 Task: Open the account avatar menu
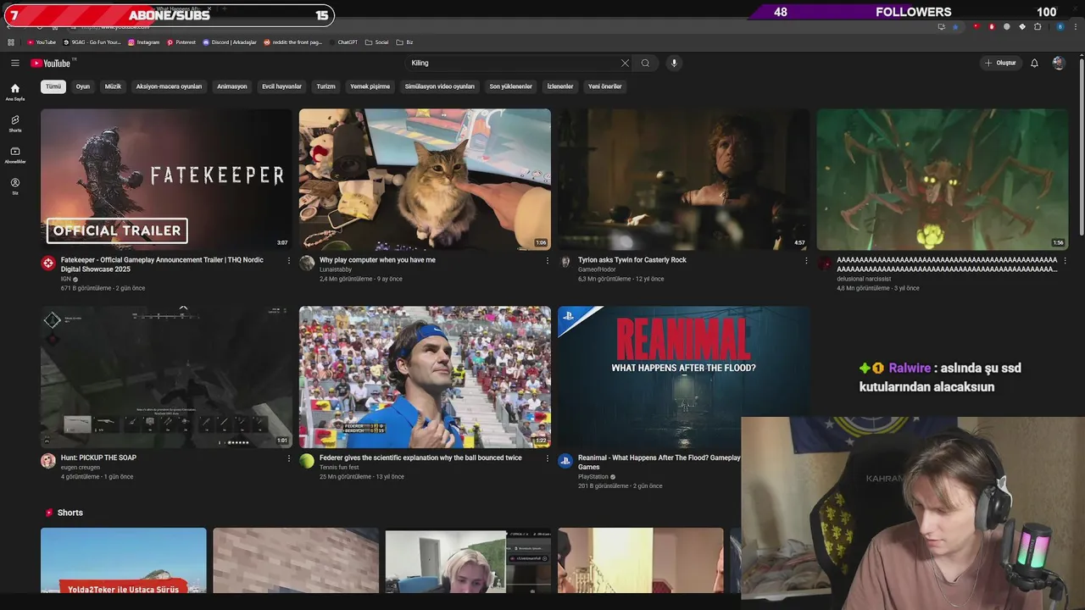[1058, 63]
